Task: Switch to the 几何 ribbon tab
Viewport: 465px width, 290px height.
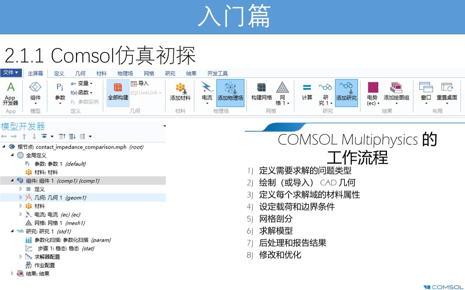Action: coord(80,74)
